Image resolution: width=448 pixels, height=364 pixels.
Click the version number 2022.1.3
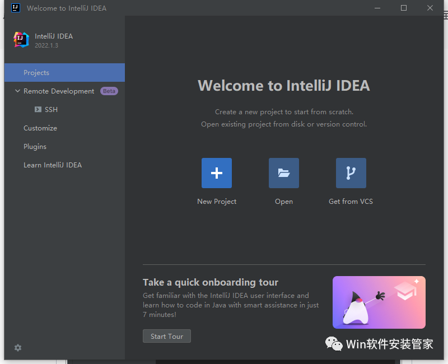click(46, 45)
